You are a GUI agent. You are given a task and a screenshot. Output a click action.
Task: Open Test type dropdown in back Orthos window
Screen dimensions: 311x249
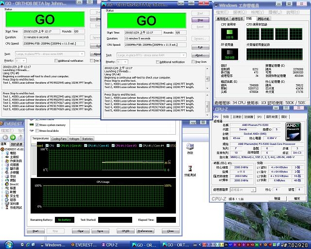(x=82, y=54)
